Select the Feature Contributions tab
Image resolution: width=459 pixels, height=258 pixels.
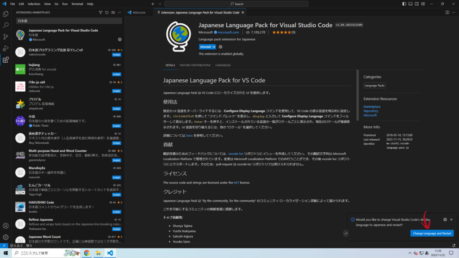(x=195, y=65)
